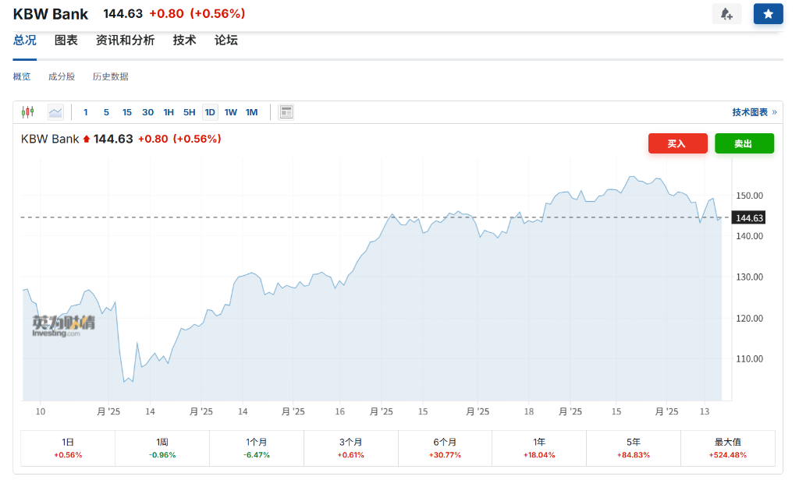799x487 pixels.
Task: Select the 1M chart interval
Action: pos(251,112)
